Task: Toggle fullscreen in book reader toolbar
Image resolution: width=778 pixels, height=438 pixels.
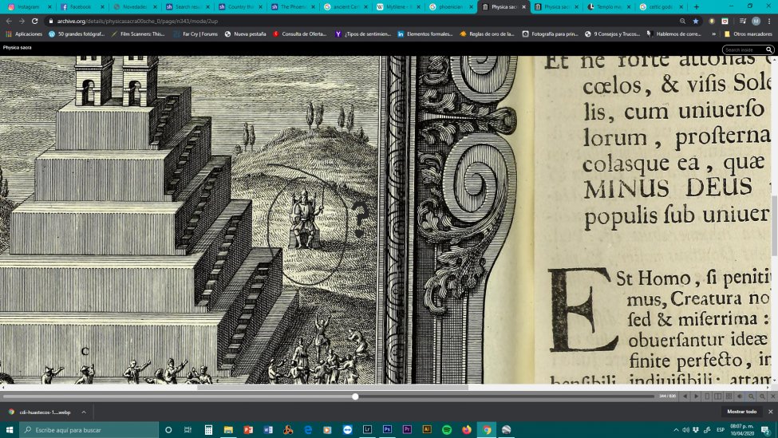Action: point(772,397)
